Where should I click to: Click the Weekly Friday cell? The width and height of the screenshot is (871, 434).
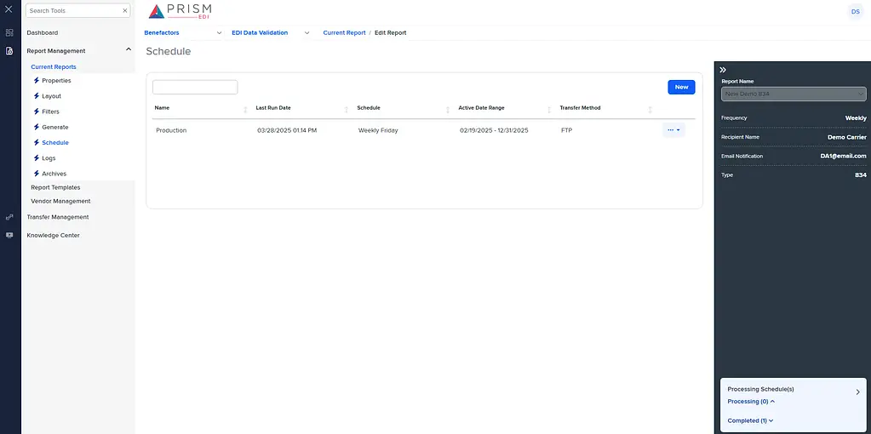click(x=378, y=130)
